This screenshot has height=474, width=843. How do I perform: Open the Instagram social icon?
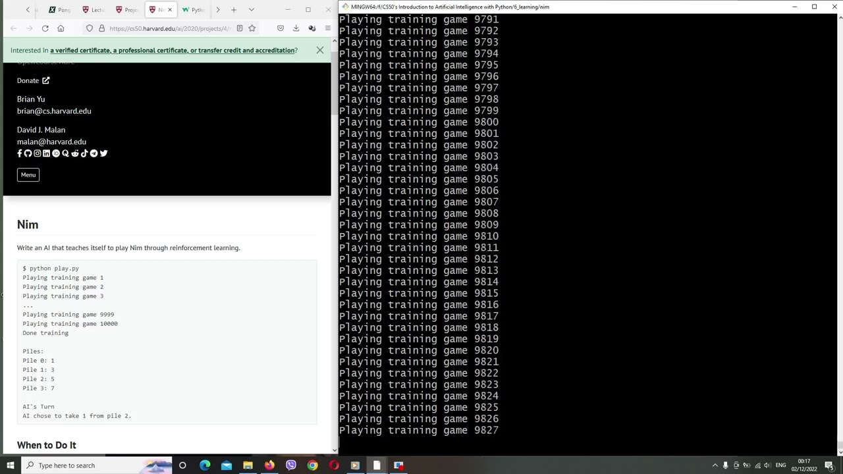tap(37, 153)
